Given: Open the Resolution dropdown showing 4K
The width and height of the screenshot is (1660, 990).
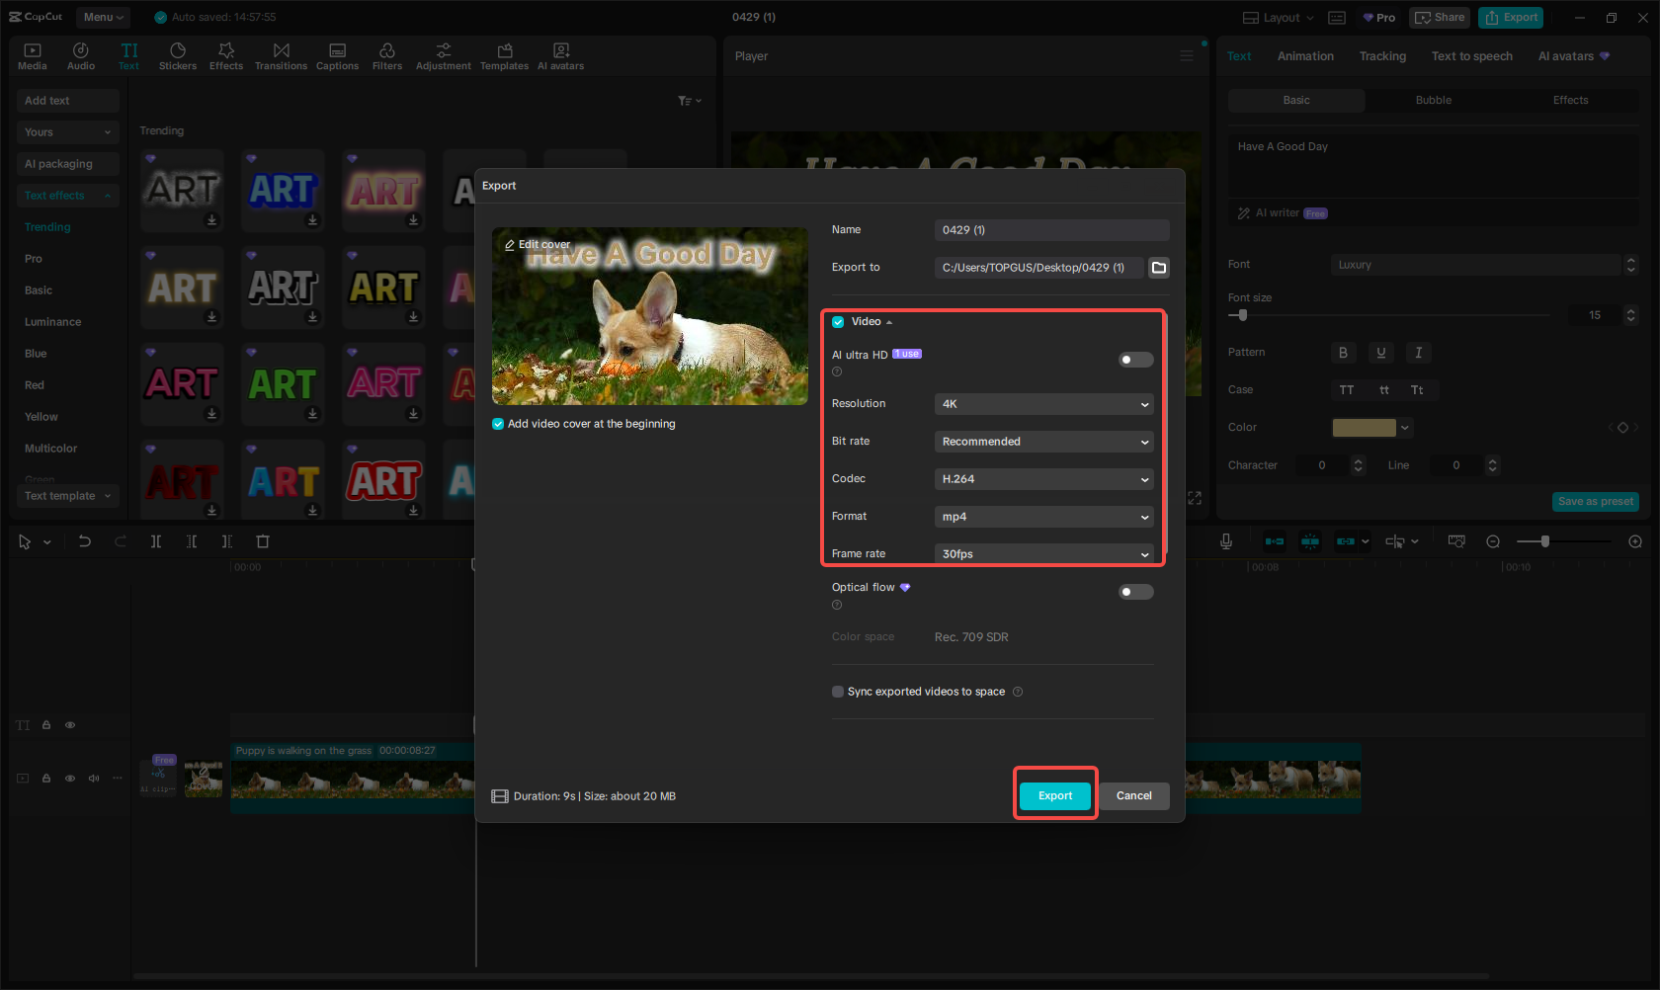Looking at the screenshot, I should point(1043,403).
